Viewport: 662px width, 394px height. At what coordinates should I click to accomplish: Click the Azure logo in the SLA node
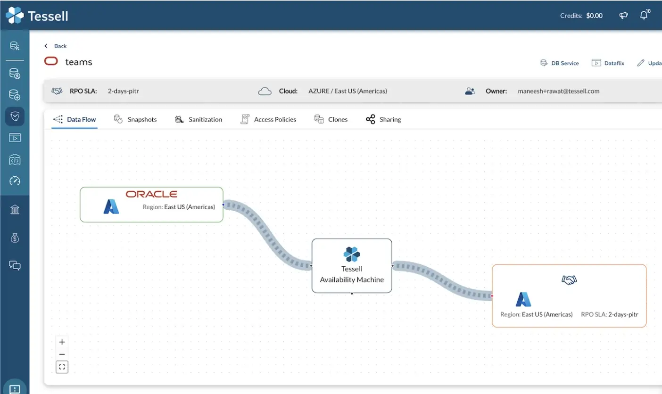tap(523, 299)
